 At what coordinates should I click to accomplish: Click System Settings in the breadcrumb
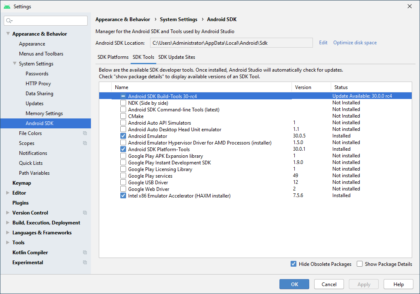coord(179,19)
